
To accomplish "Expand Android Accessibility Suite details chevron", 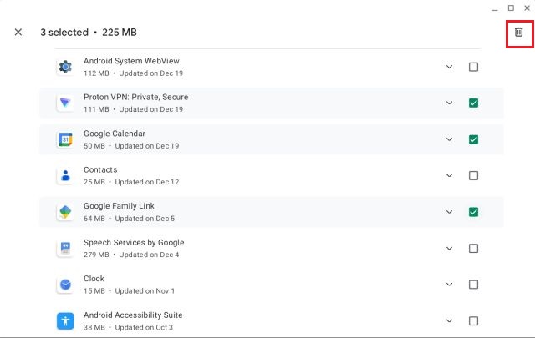I will pyautogui.click(x=449, y=320).
